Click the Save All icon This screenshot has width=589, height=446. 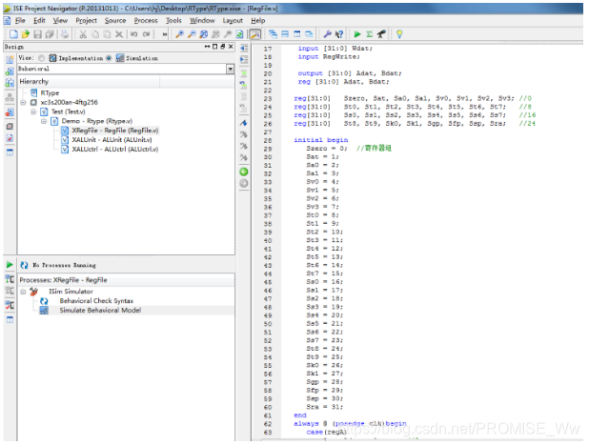[50, 34]
